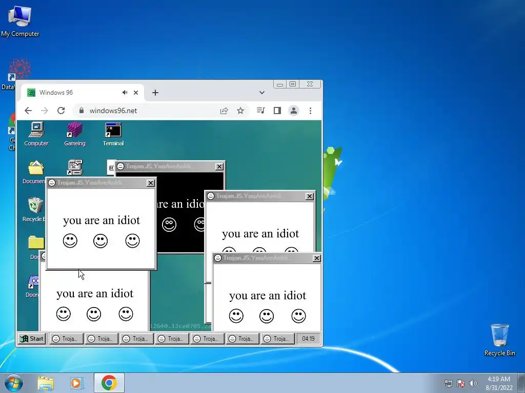Select the first Troja taskbar item
Image resolution: width=525 pixels, height=393 pixels.
pos(66,339)
